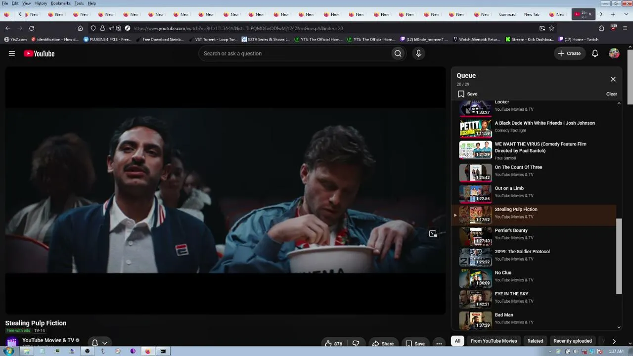
Task: Open 'Stream - Kick Dashboard' bookmark
Action: 529,40
